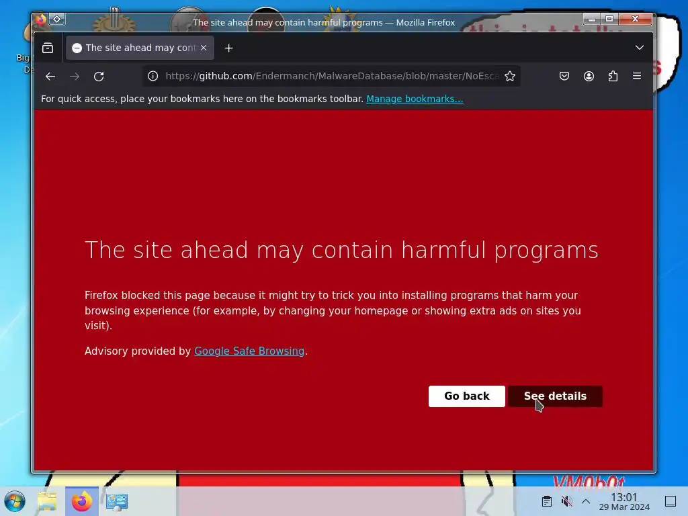This screenshot has width=688, height=516.
Task: Click the forward navigation arrow
Action: click(x=75, y=77)
